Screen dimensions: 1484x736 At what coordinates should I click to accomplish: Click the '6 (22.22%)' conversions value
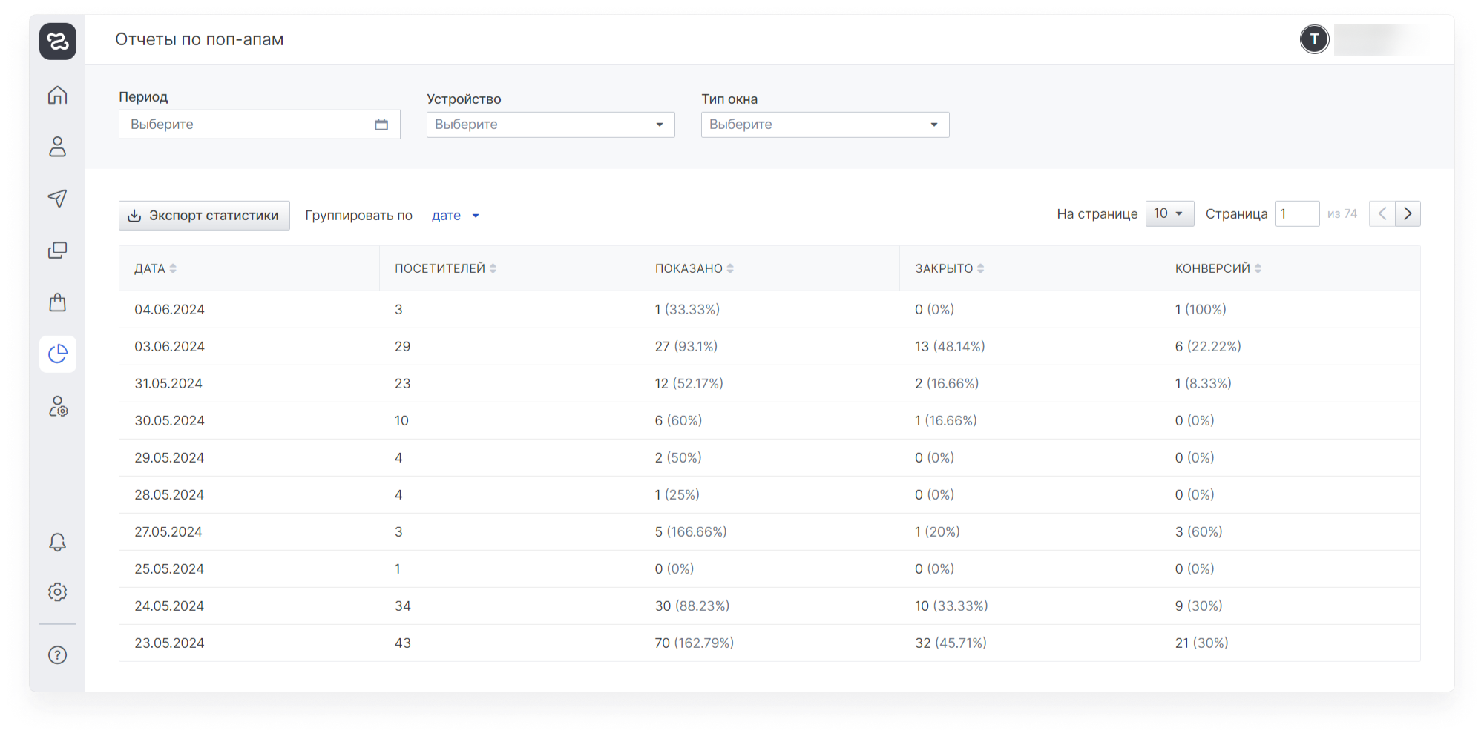(x=1208, y=346)
